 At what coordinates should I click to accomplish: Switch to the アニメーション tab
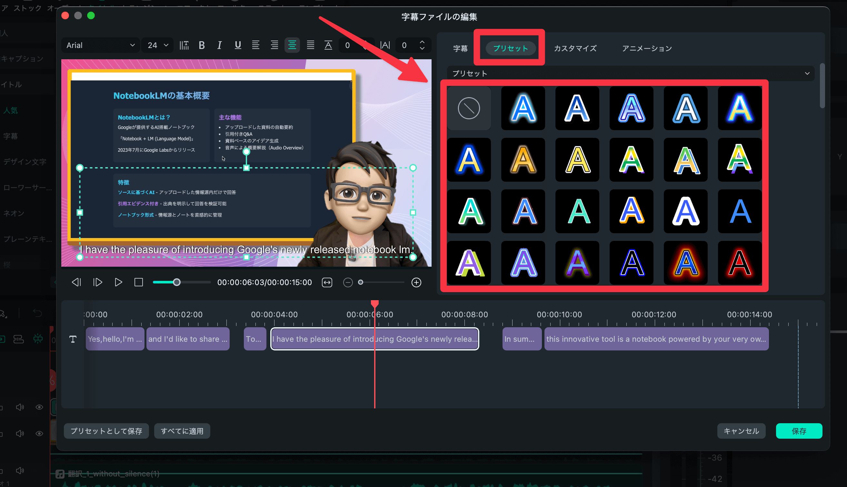(x=647, y=49)
